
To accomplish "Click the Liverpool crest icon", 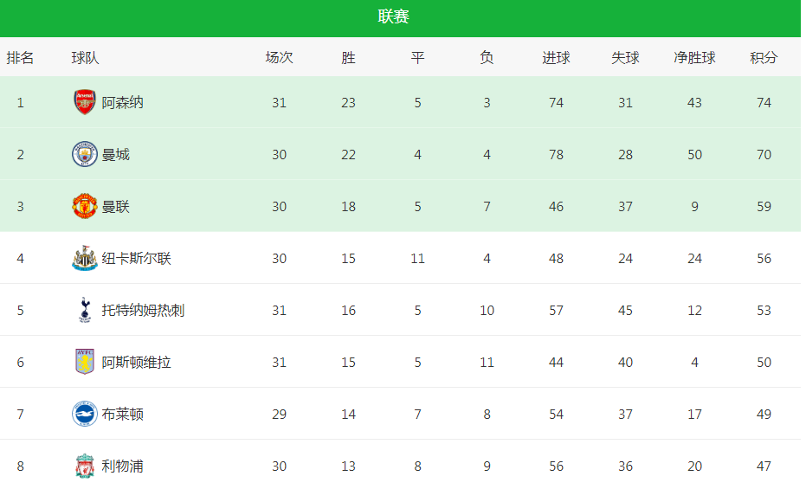I will point(84,466).
